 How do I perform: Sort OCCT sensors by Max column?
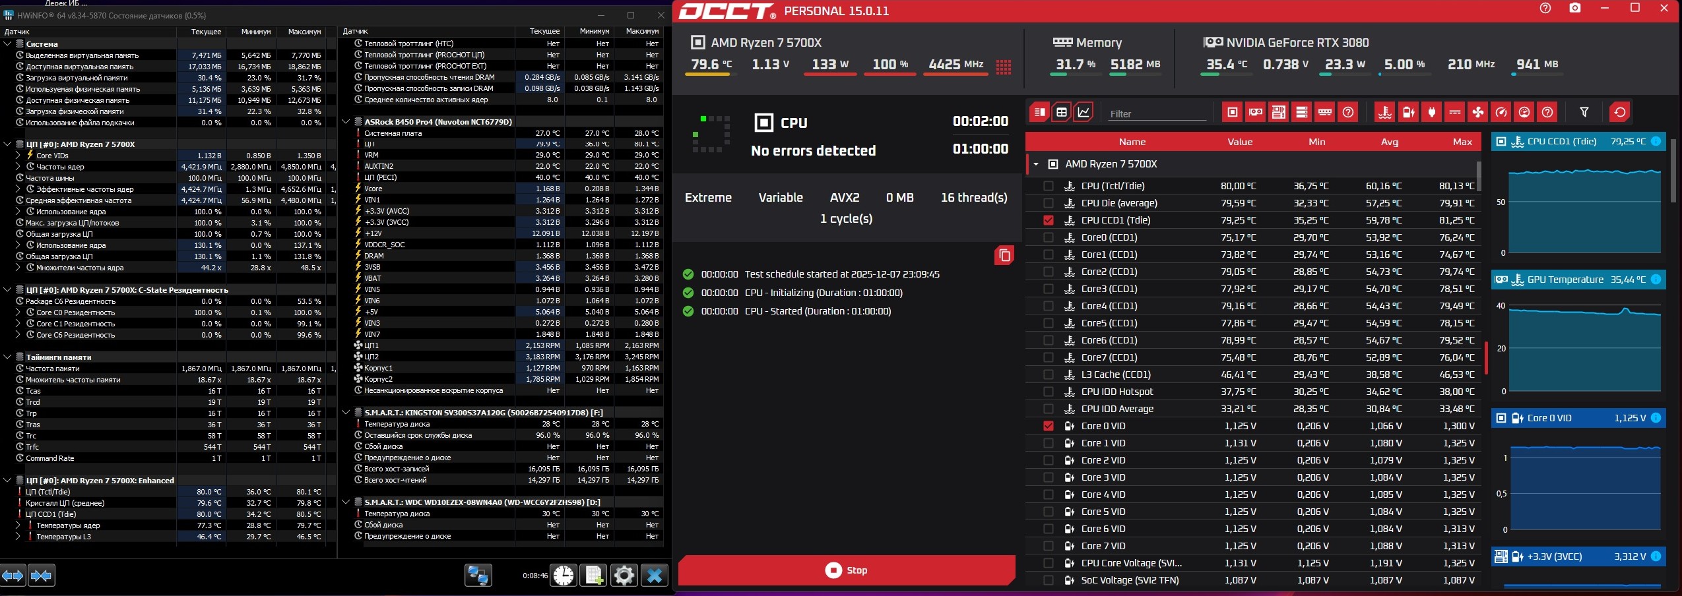1462,142
